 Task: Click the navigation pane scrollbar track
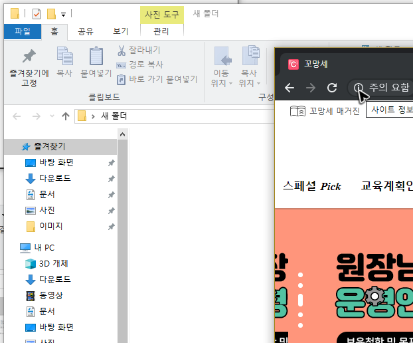click(122, 241)
